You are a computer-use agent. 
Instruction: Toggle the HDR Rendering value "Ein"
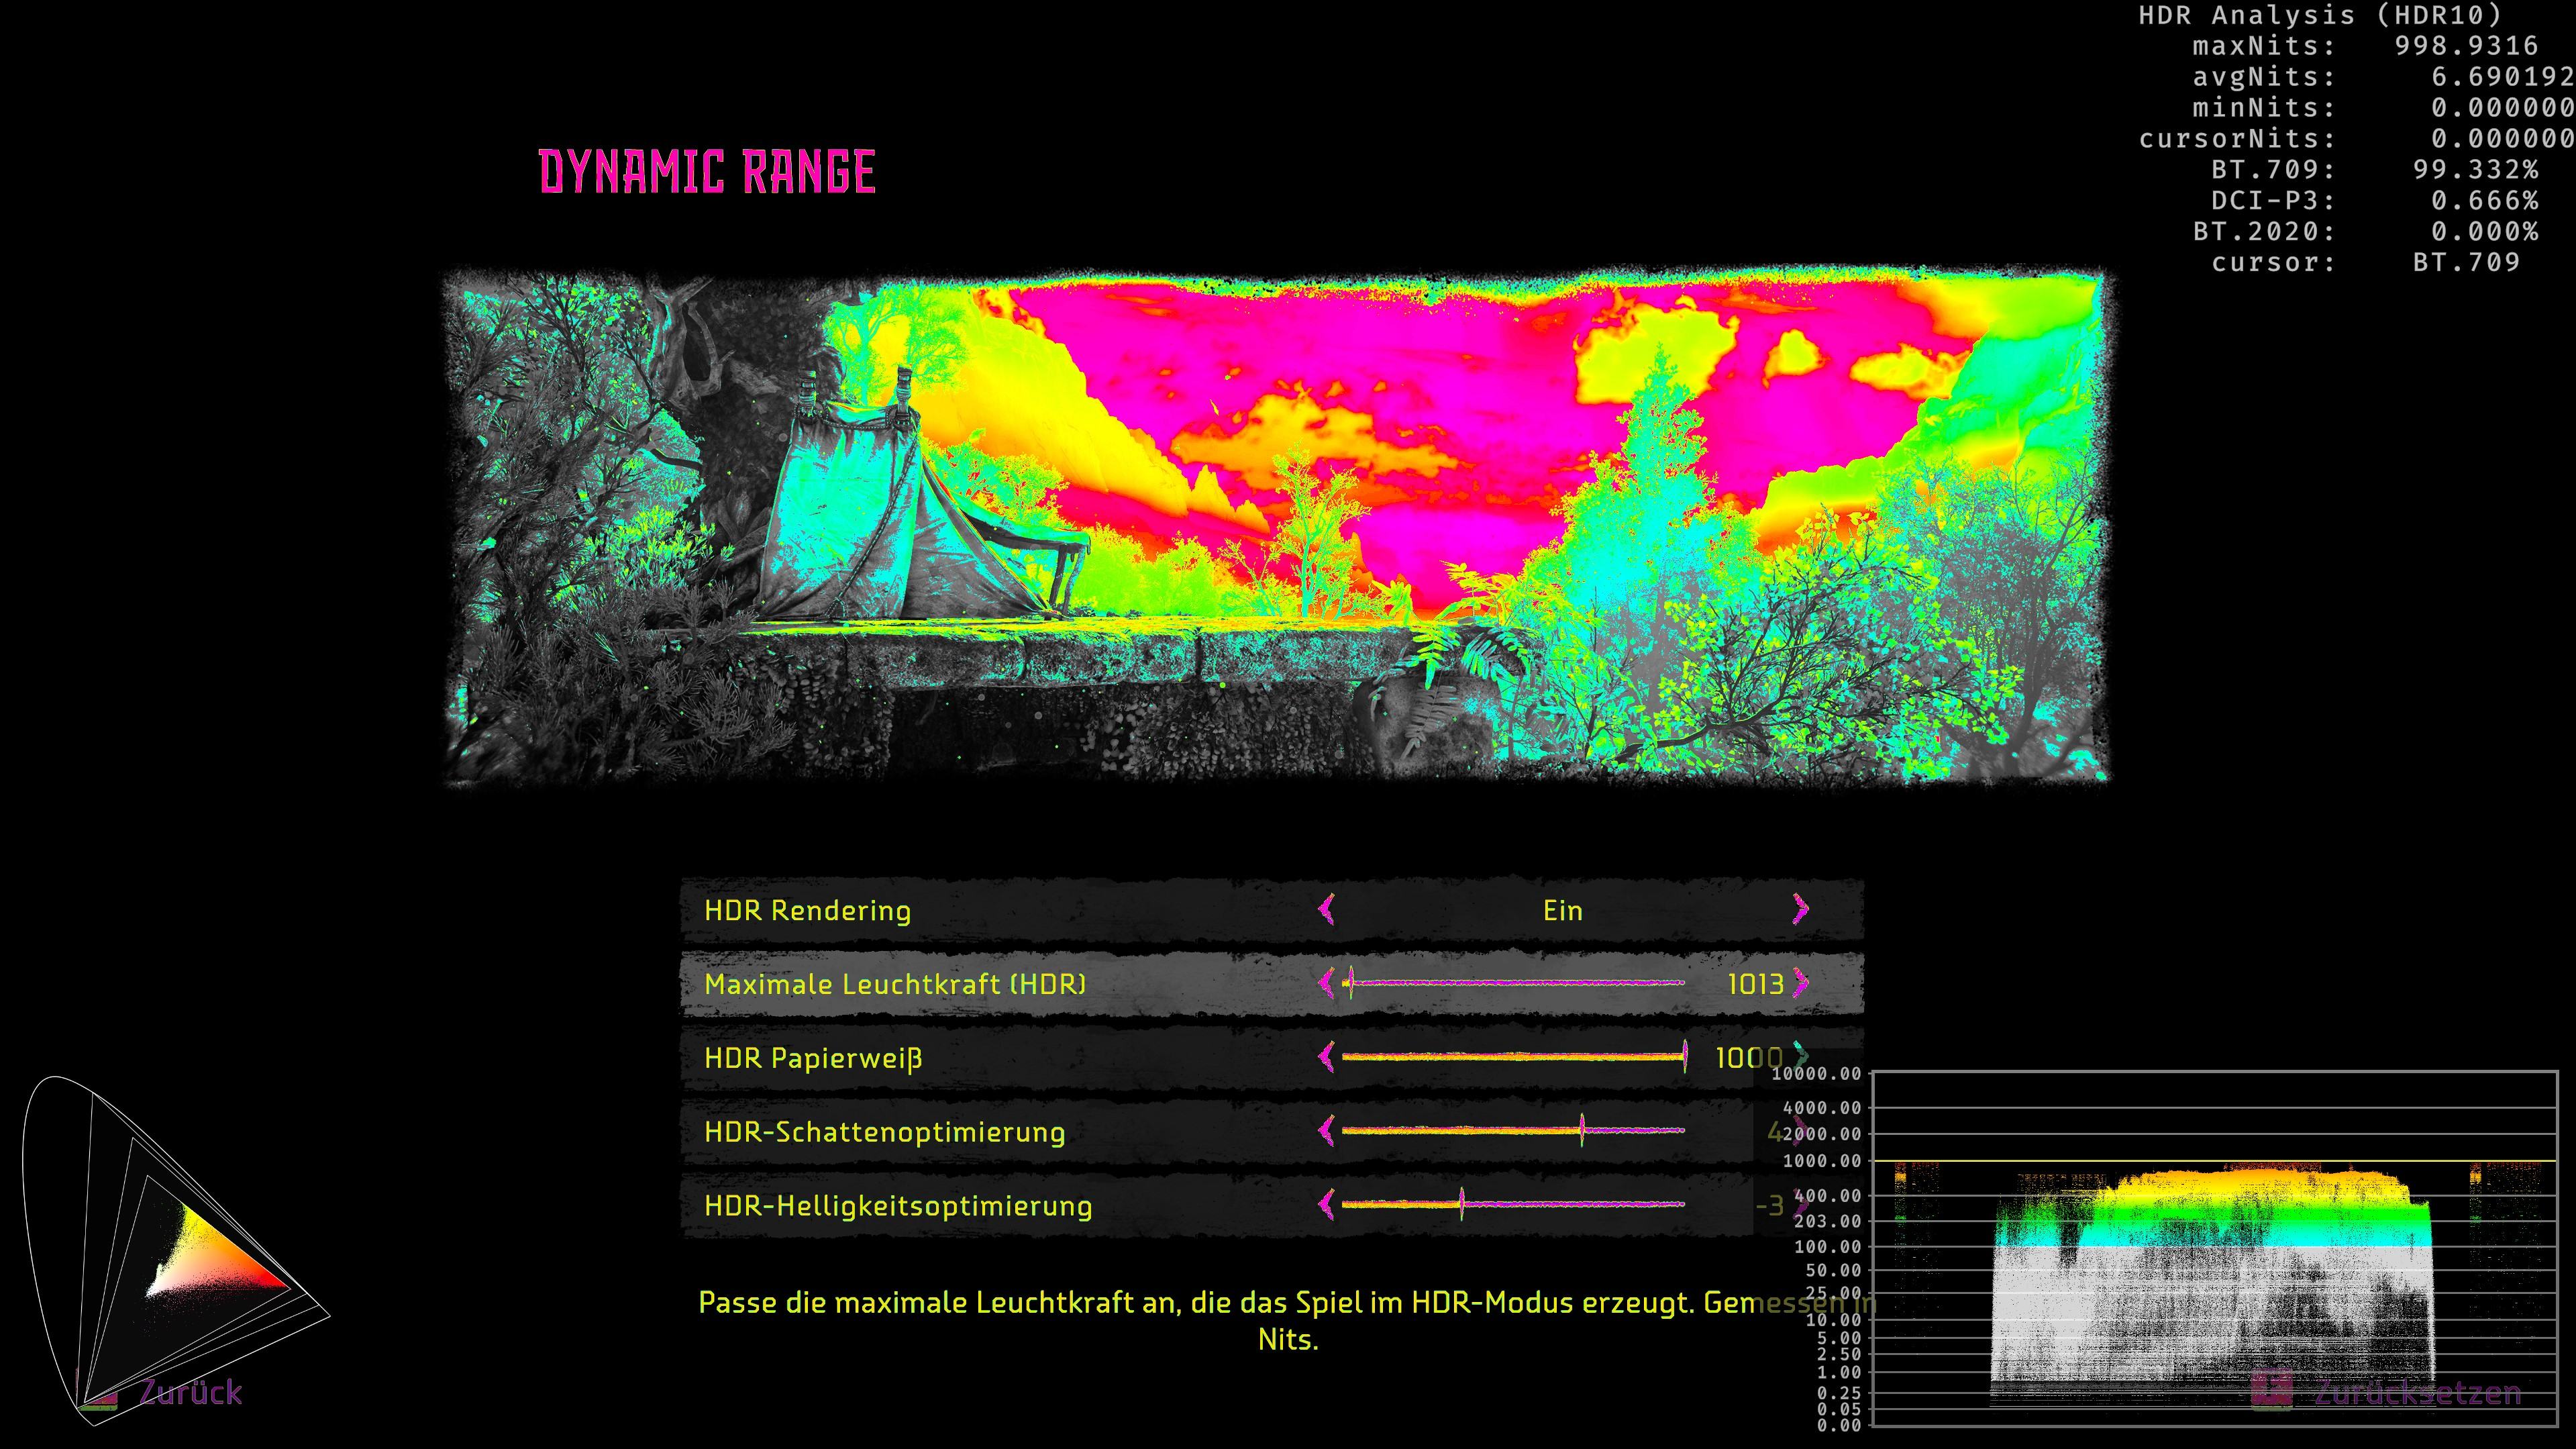[1562, 910]
